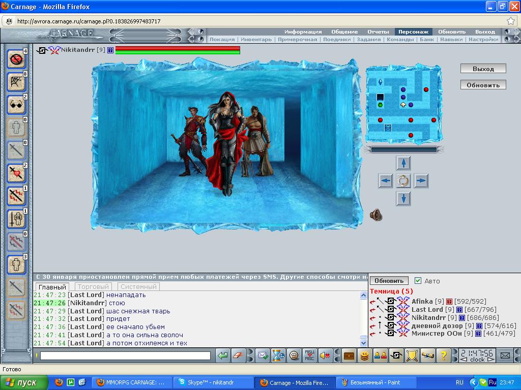Viewport: 521px width, 390px height.
Task: Open the Навыки submenu link
Action: 451,40
